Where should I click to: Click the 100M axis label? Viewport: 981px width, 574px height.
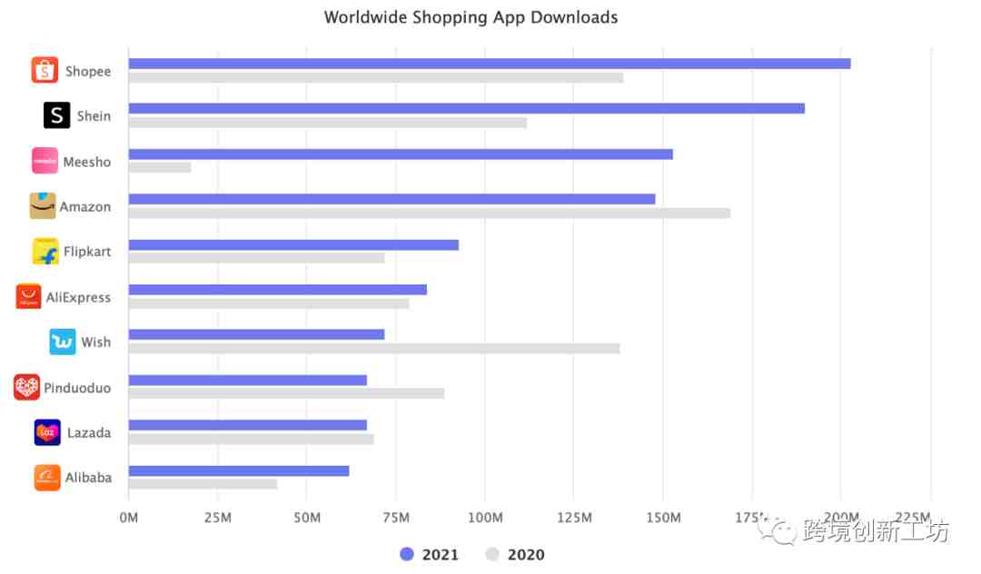[x=485, y=518]
